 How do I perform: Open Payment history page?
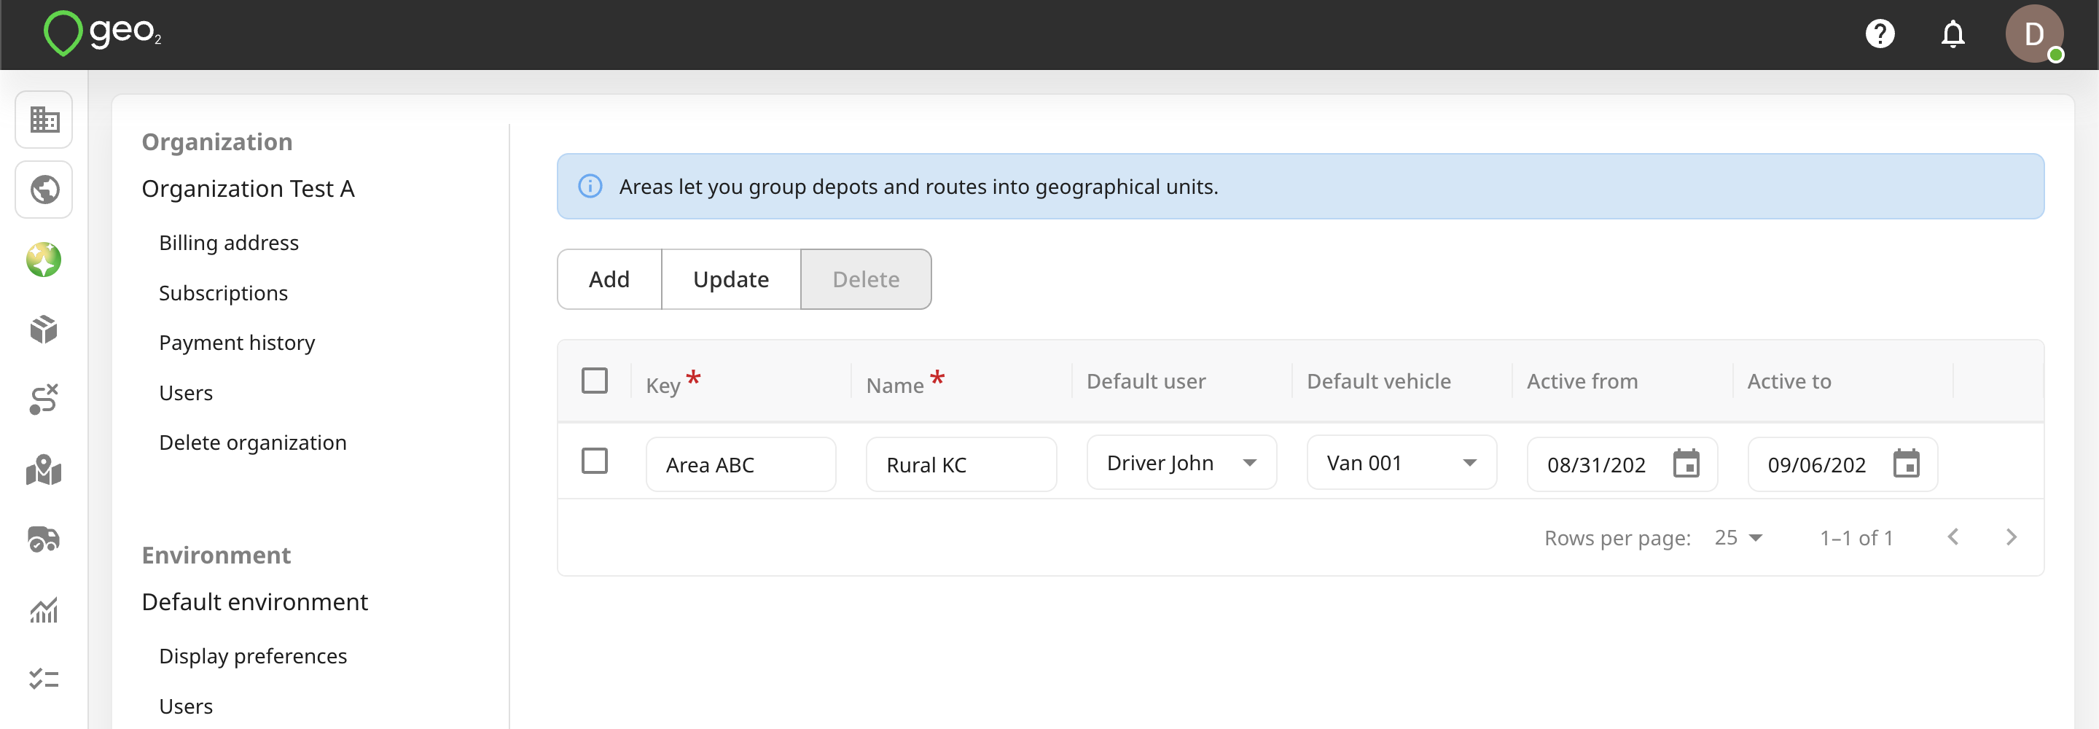click(237, 343)
